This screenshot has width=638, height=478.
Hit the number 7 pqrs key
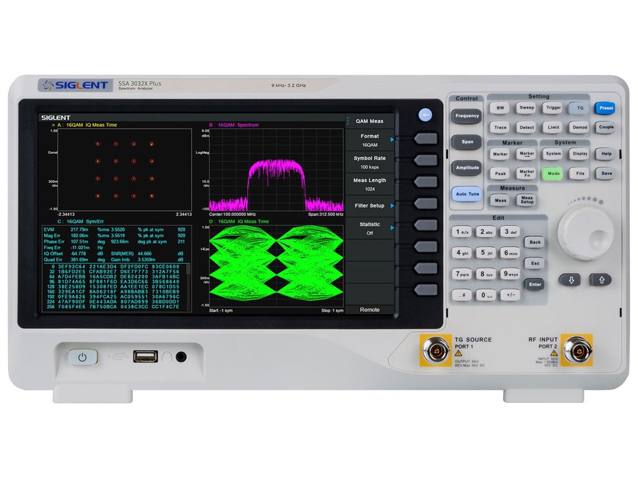(x=462, y=274)
